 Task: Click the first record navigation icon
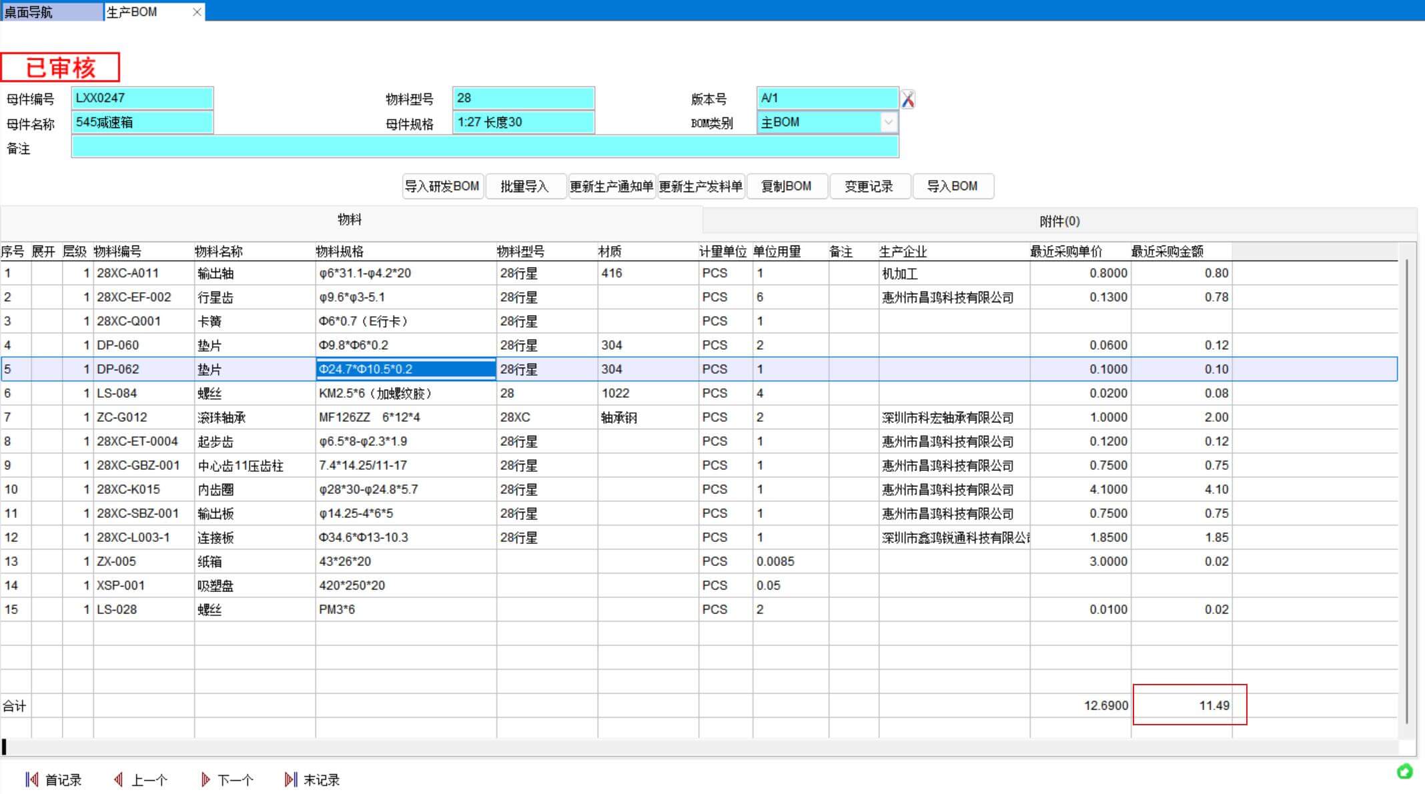click(31, 779)
